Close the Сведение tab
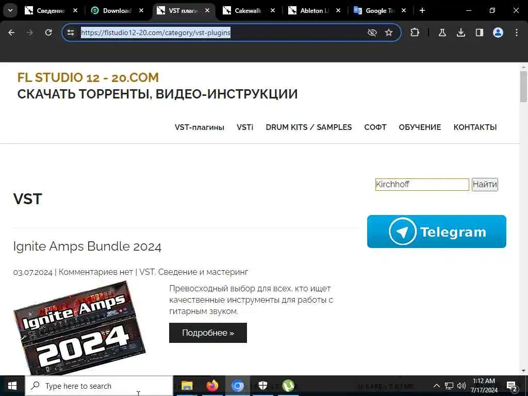Image resolution: width=528 pixels, height=396 pixels. click(x=75, y=11)
